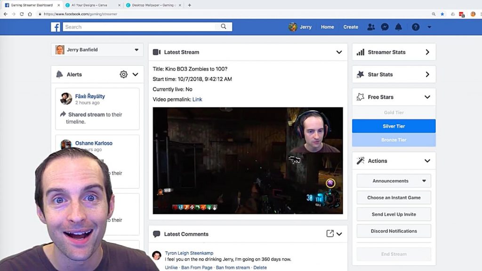Open Jerry profile name in header
Image resolution: width=482 pixels, height=271 pixels.
(x=305, y=27)
